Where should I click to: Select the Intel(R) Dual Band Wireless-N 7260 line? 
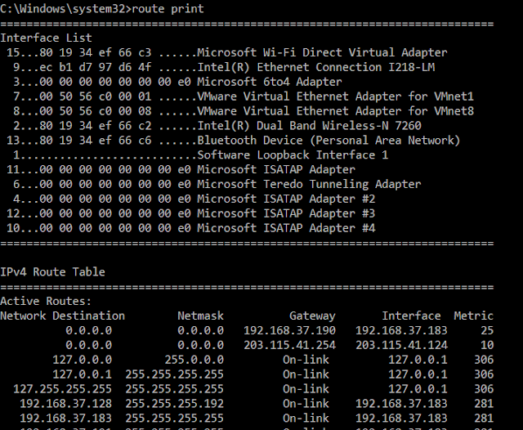(x=217, y=126)
